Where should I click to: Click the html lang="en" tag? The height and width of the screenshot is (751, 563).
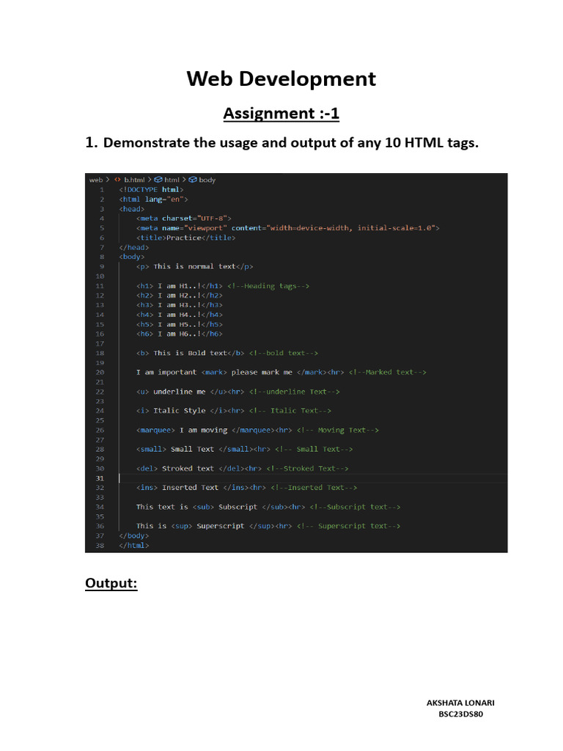pos(154,199)
